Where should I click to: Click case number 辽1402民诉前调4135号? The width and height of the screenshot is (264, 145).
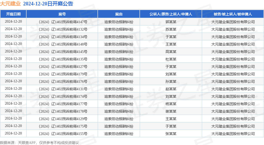coord(69,59)
